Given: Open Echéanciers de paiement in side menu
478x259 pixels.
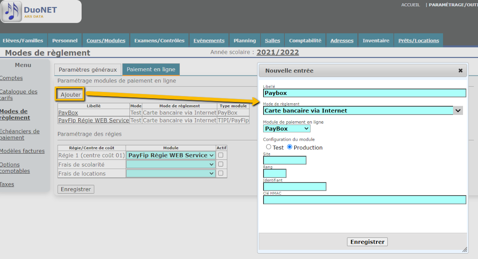Looking at the screenshot, I should pos(20,134).
